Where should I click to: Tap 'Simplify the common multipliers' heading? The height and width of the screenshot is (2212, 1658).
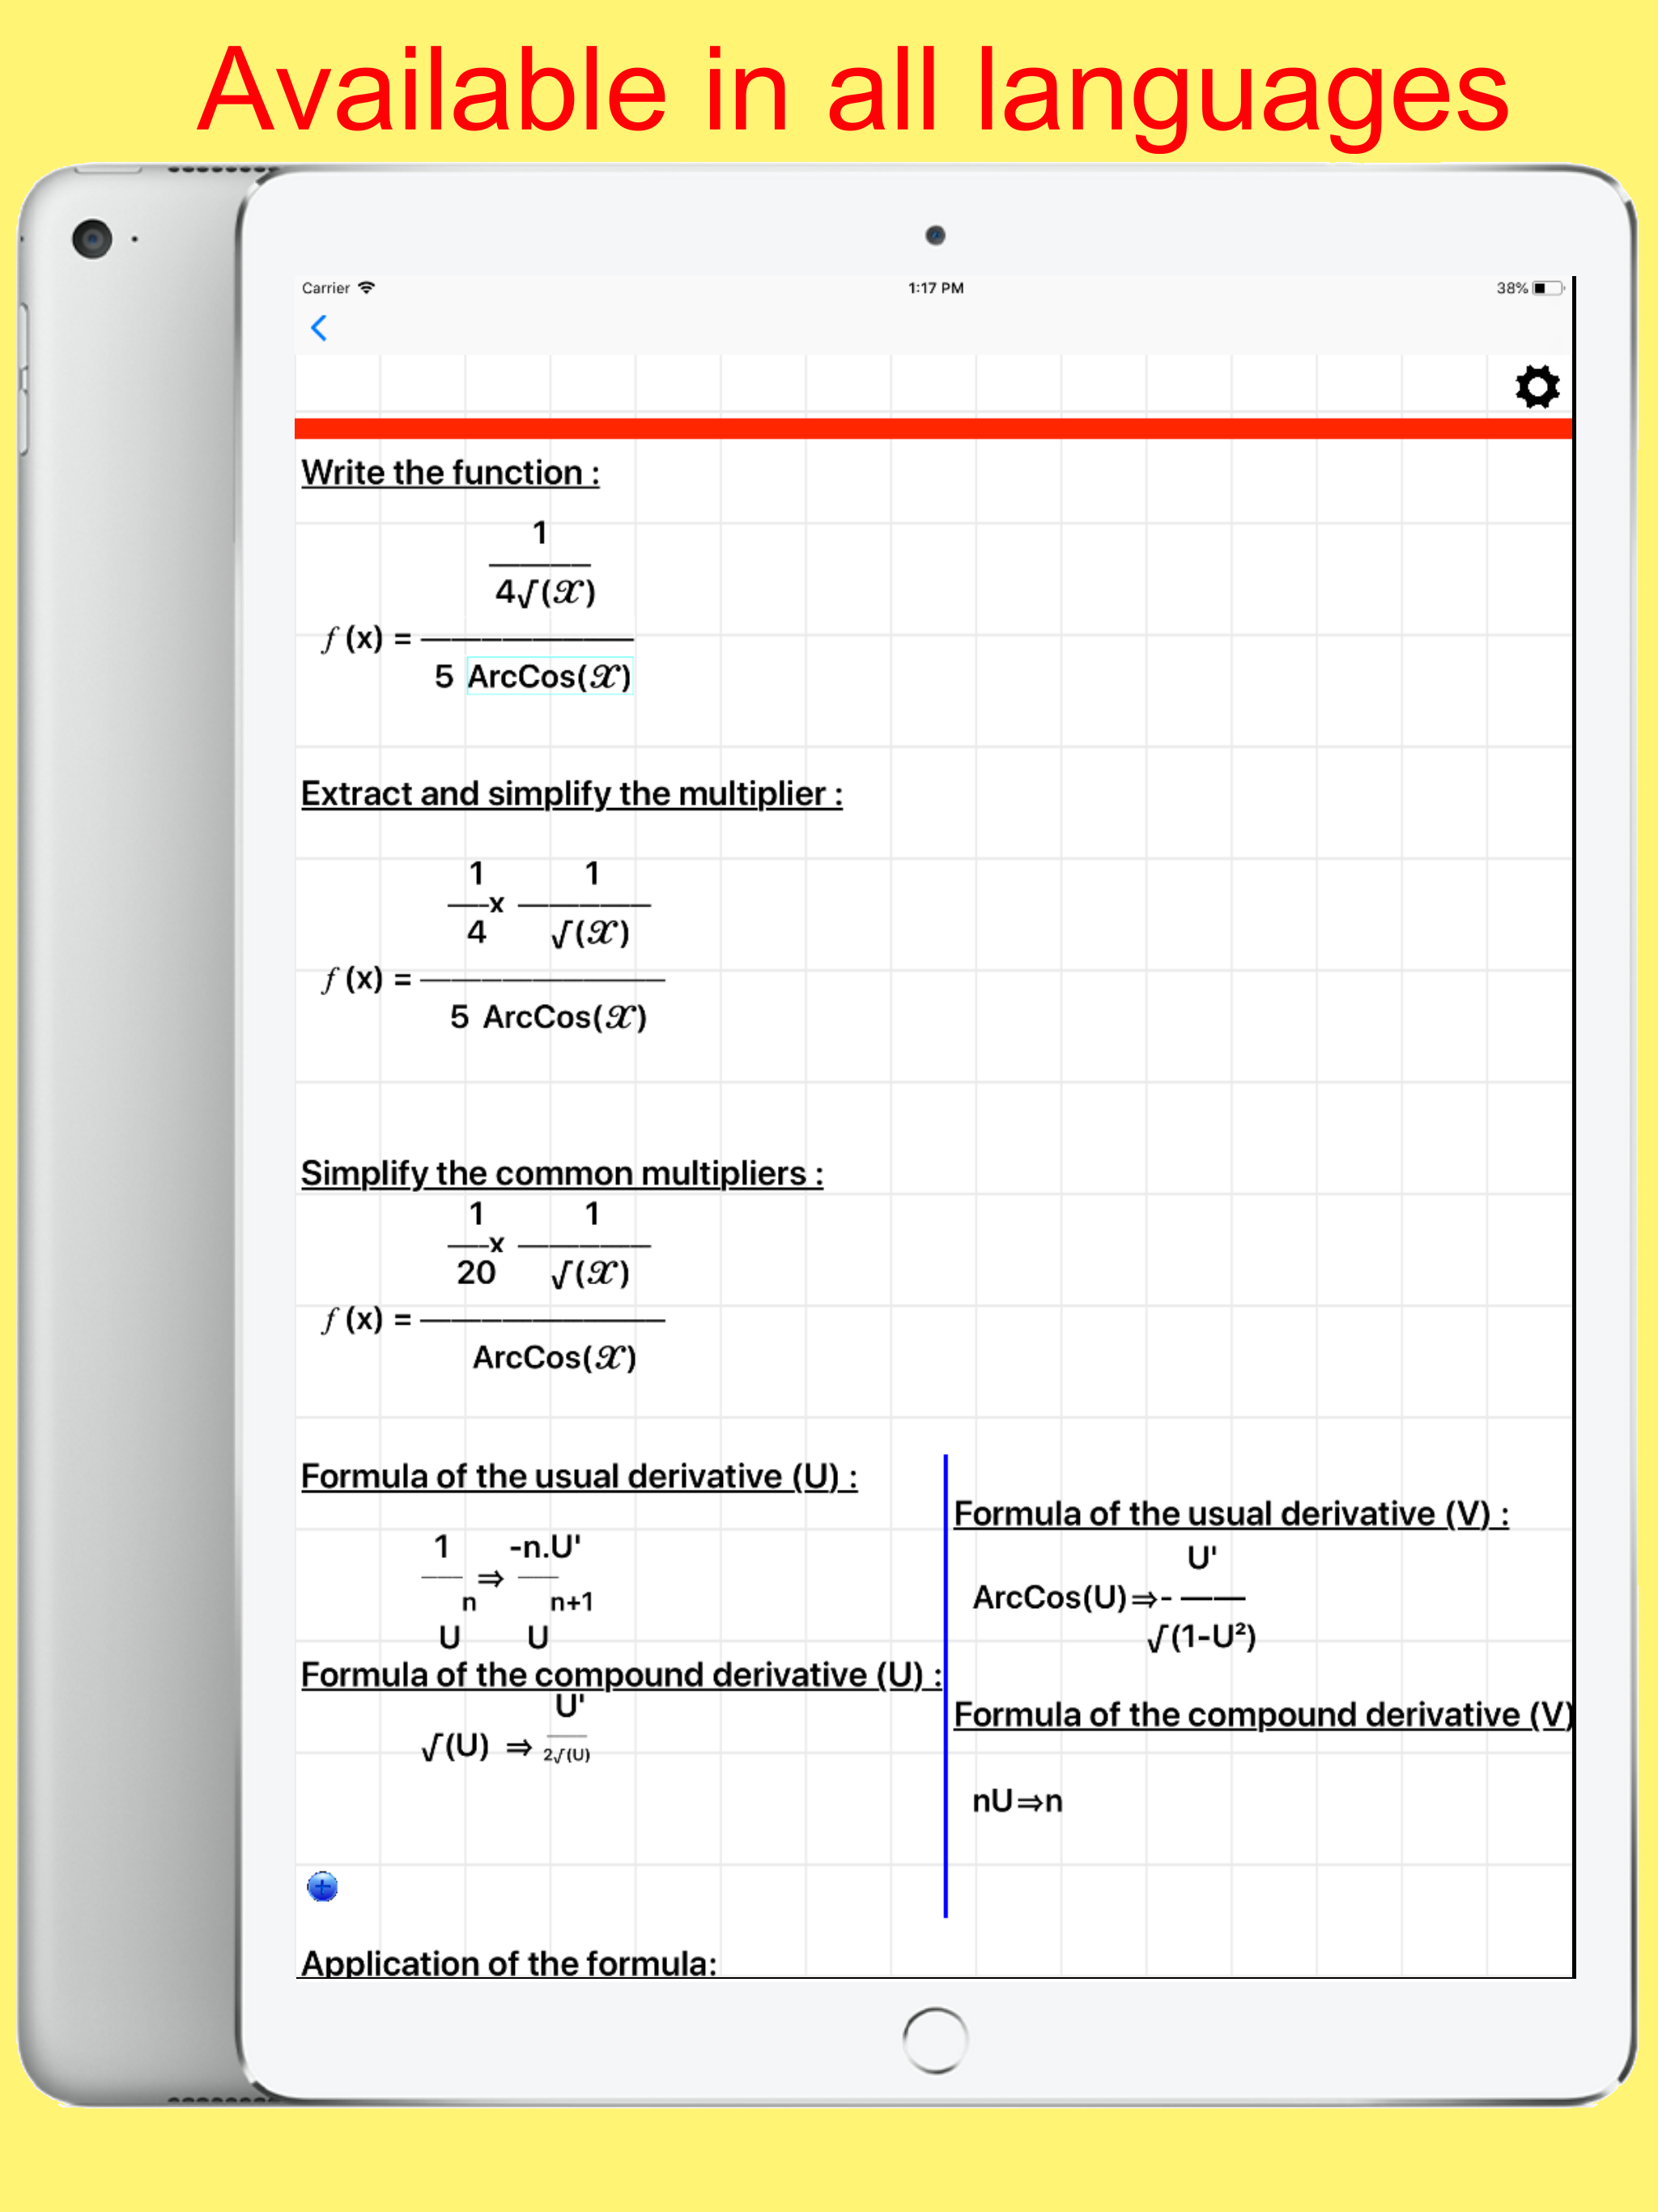[562, 1173]
